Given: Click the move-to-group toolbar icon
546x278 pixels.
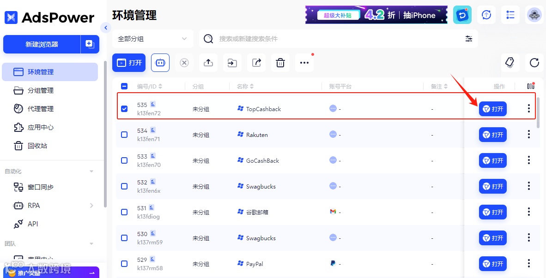Looking at the screenshot, I should (232, 63).
